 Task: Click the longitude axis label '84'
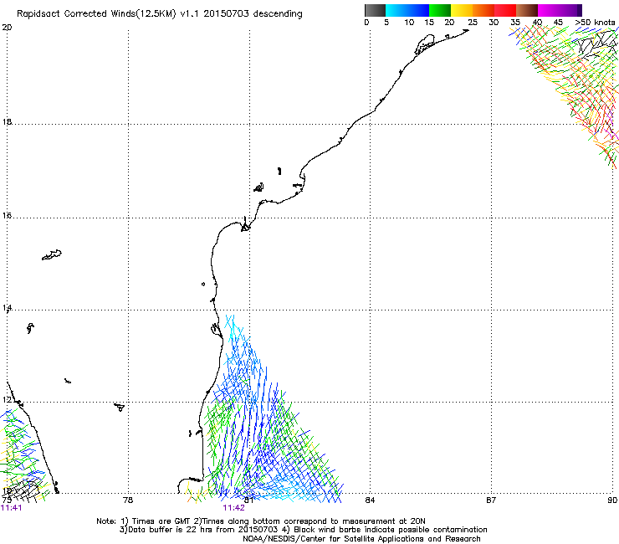point(370,500)
